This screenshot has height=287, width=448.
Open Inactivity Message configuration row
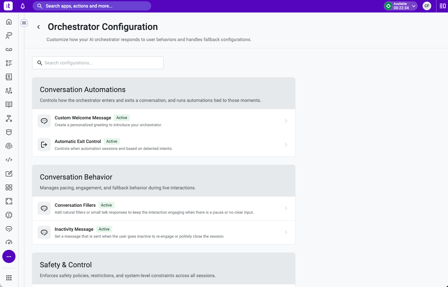pos(164,232)
